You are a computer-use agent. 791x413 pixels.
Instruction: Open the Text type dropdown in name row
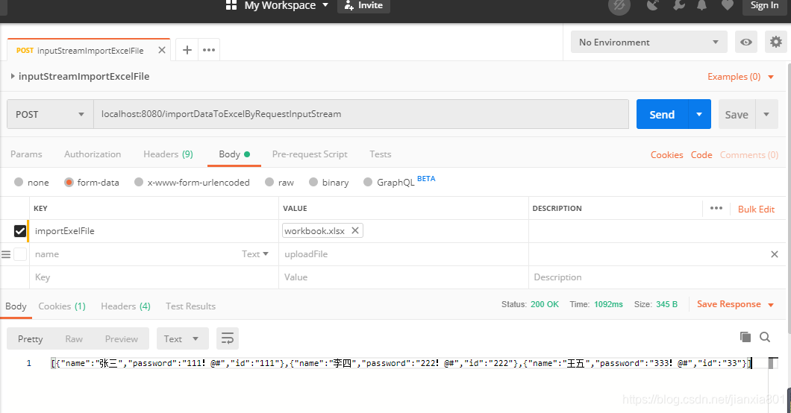point(254,254)
